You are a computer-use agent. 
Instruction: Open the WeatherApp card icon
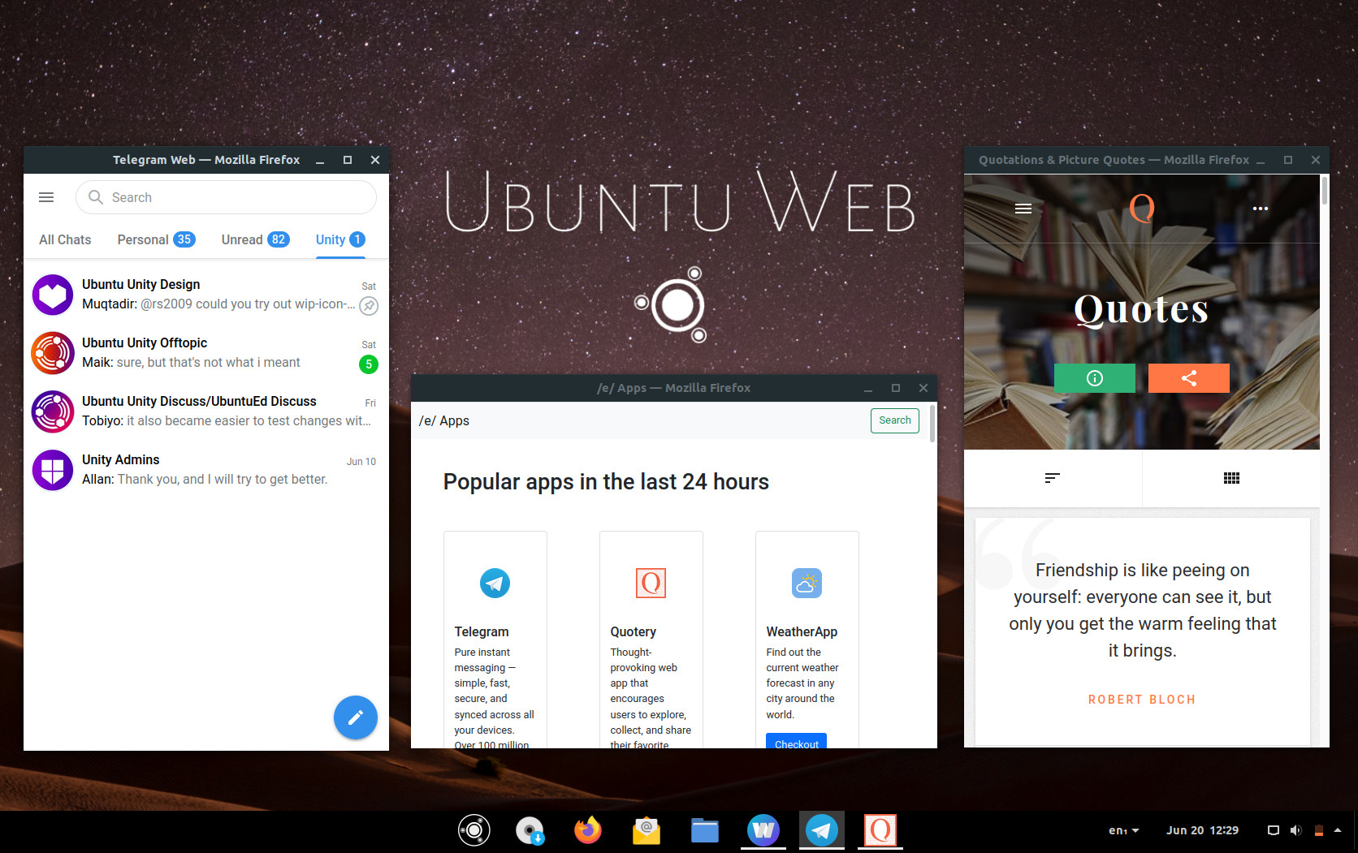807,583
